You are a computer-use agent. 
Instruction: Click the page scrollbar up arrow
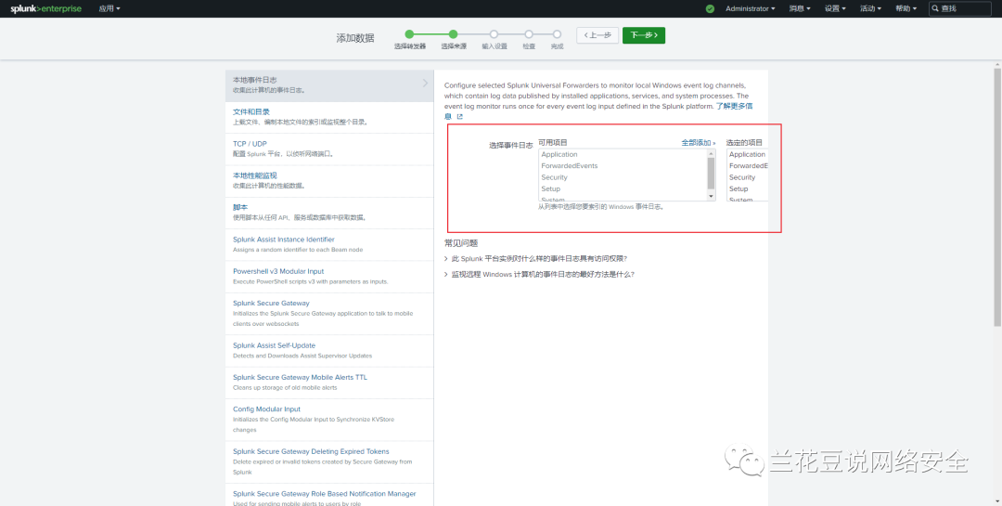click(x=996, y=65)
